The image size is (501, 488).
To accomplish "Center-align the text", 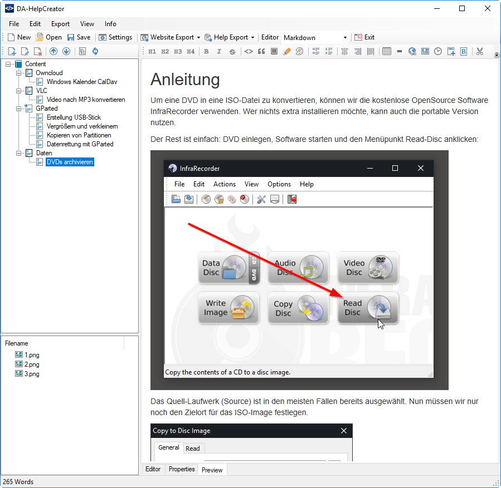I will pos(344,51).
